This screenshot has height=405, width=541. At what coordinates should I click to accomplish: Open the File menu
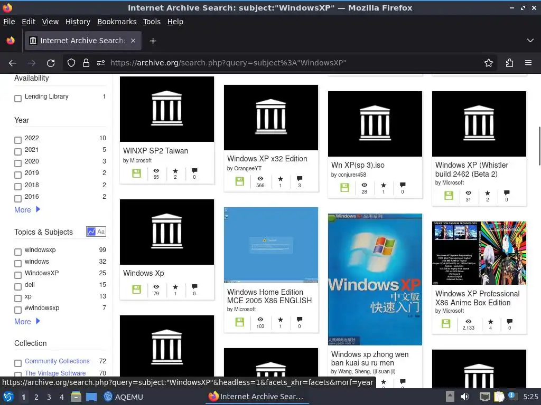pos(9,22)
